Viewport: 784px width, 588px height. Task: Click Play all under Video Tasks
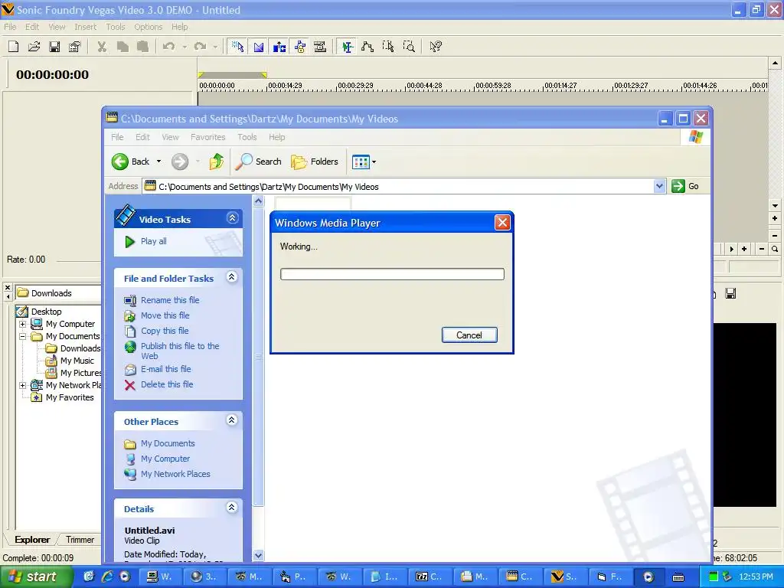153,241
